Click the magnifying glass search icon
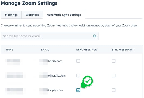Viewport: 144px width, 98px height. tap(95, 36)
